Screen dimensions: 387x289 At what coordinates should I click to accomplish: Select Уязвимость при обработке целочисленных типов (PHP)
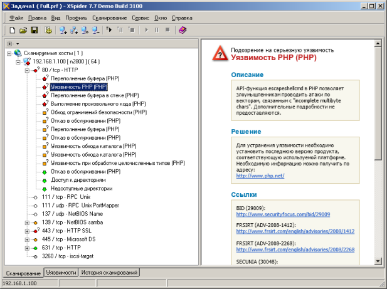click(118, 163)
